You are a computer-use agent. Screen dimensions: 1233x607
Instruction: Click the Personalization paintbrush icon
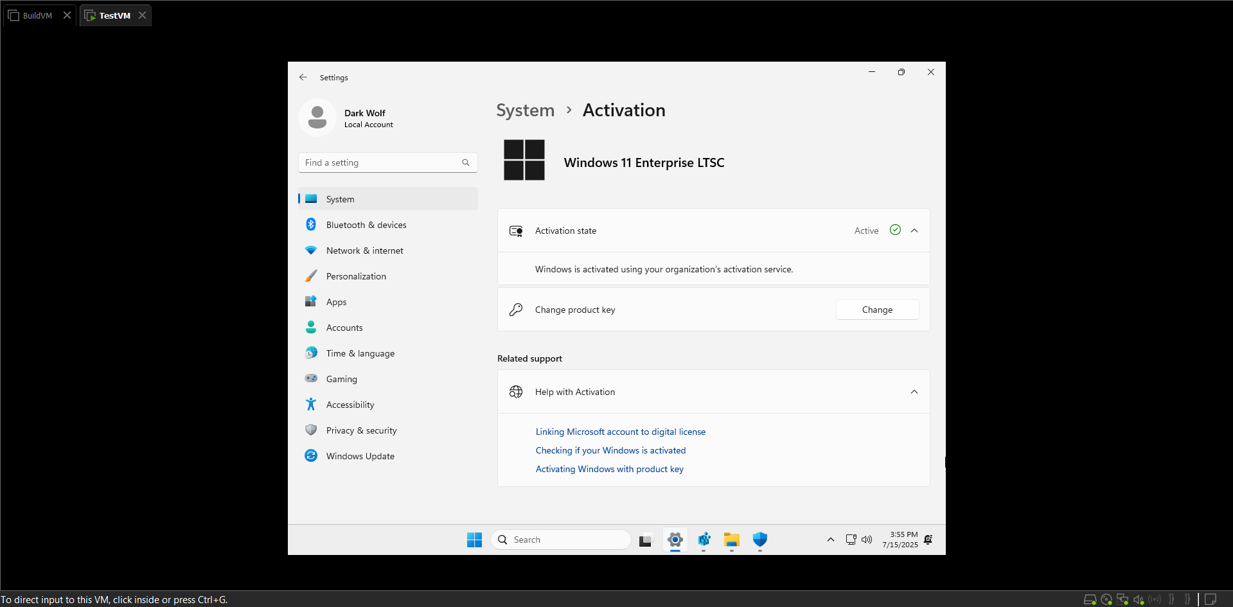pyautogui.click(x=311, y=276)
